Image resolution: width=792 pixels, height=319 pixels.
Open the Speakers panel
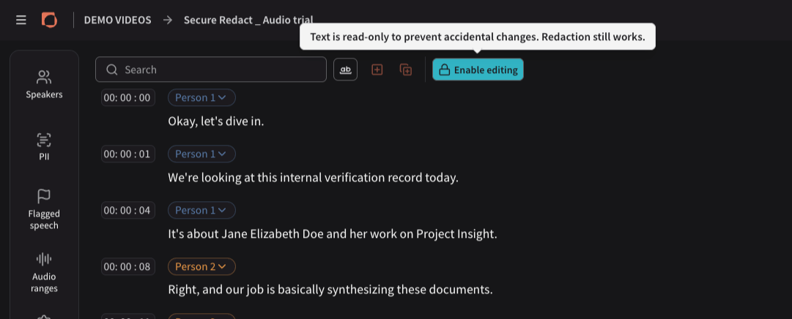44,85
